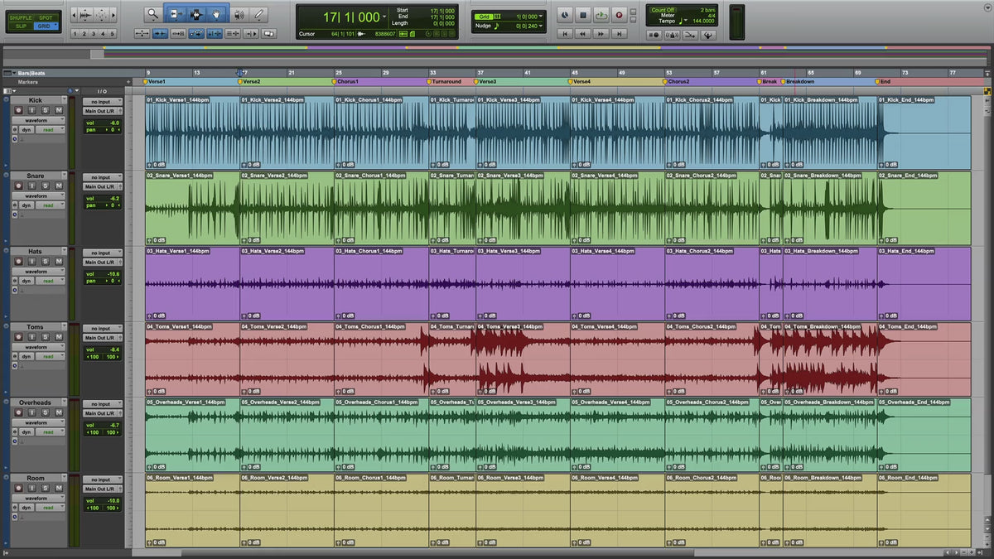Image resolution: width=994 pixels, height=559 pixels.
Task: Jump to the Chorus1 marker
Action: click(346, 82)
